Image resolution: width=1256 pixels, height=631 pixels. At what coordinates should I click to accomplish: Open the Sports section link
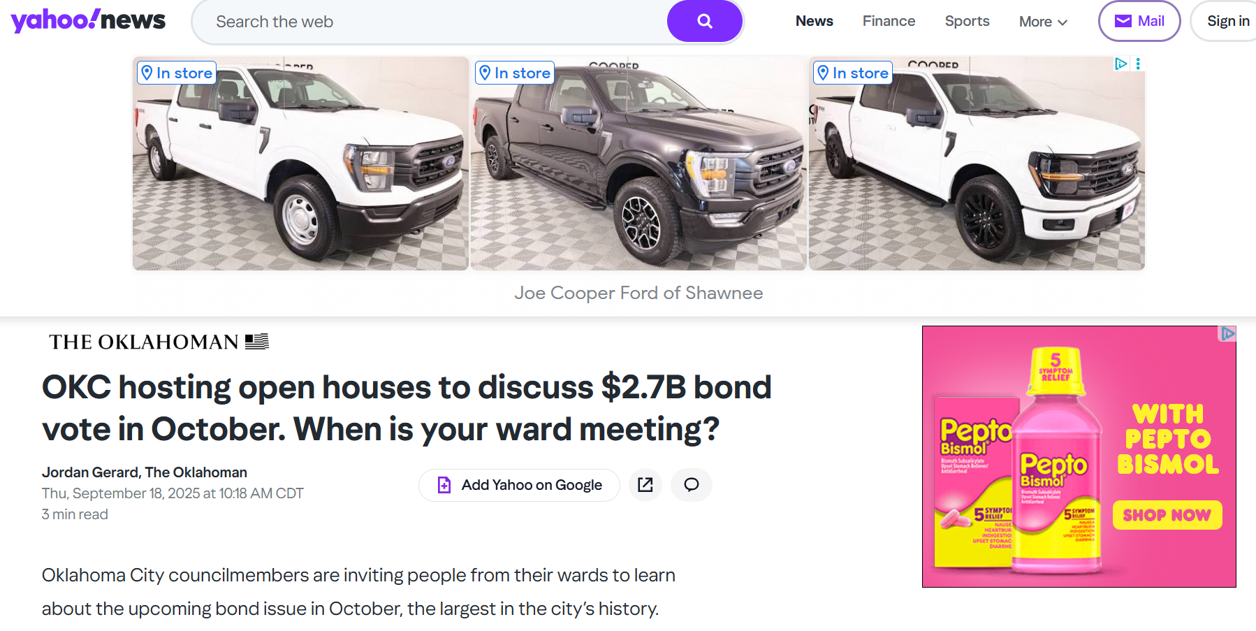(967, 21)
